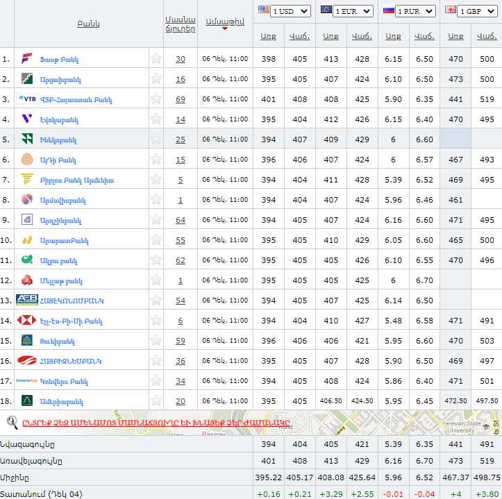Open the Fast Bank name link in row 1
Viewport: 502px width, 499px height.
pos(59,60)
